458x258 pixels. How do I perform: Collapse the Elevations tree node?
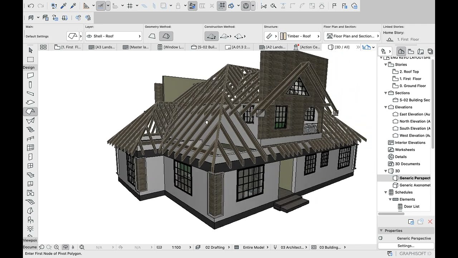[x=386, y=107]
